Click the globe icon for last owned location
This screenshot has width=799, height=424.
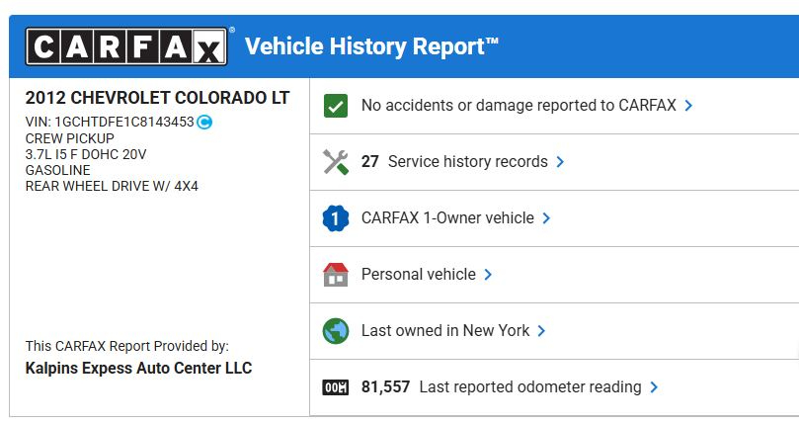[x=336, y=331]
